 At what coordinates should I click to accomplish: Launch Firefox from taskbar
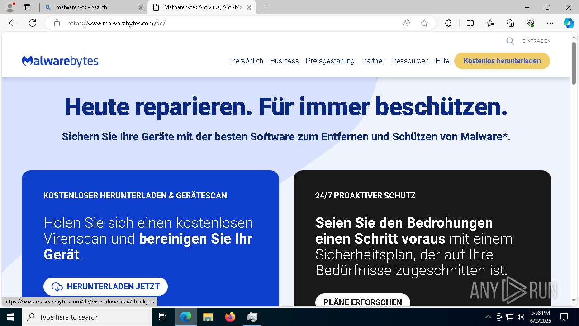[x=230, y=317]
